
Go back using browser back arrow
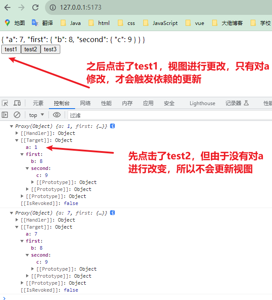click(x=7, y=7)
